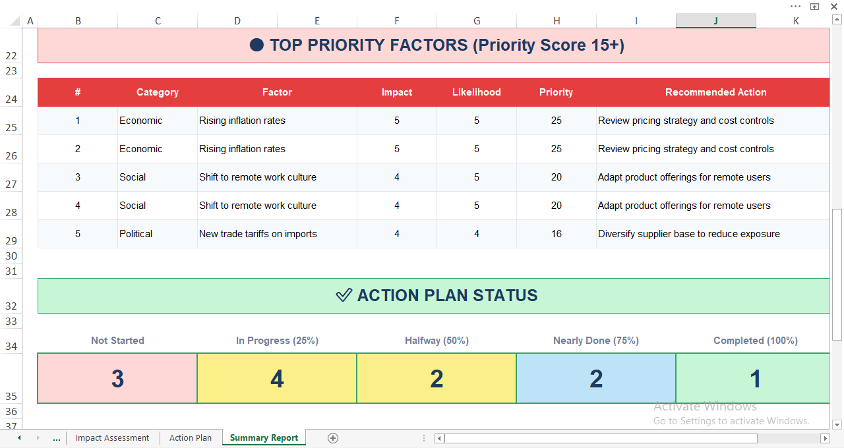
Task: Click the Impact column header cell
Action: coord(397,92)
